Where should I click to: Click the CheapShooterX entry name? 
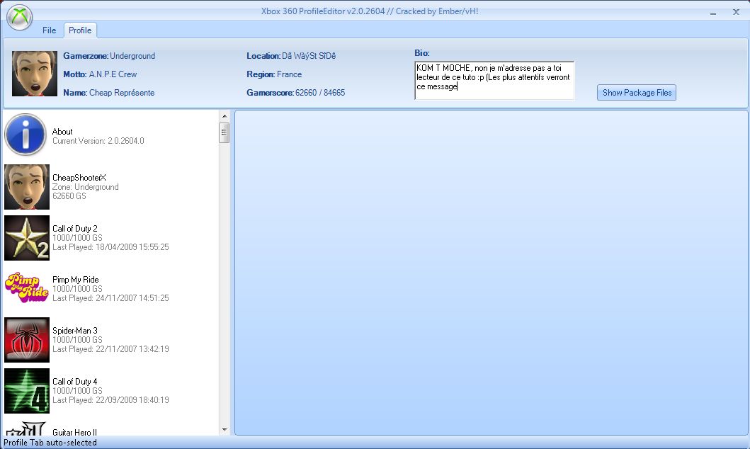(79, 177)
